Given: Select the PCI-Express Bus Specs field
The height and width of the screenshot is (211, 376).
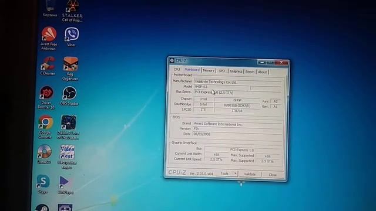Looking at the screenshot, I should (x=237, y=93).
